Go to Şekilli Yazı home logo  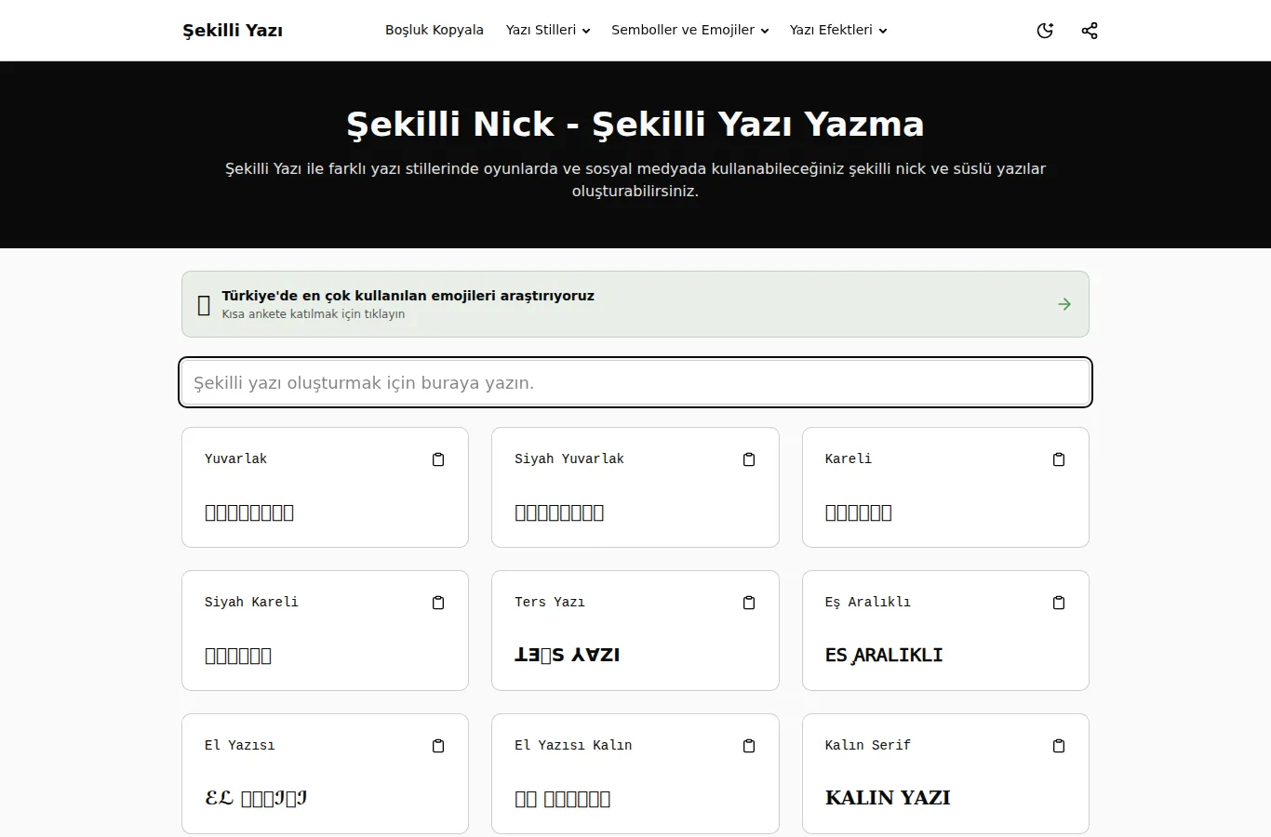pyautogui.click(x=233, y=31)
